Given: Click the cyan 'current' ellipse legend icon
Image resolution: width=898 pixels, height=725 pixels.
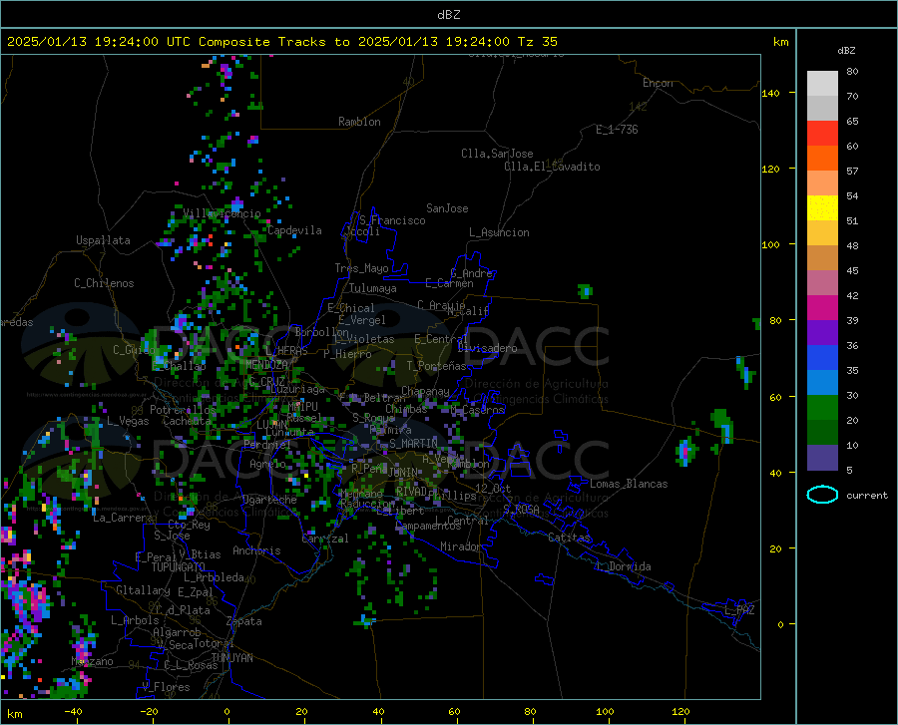Looking at the screenshot, I should tap(822, 495).
